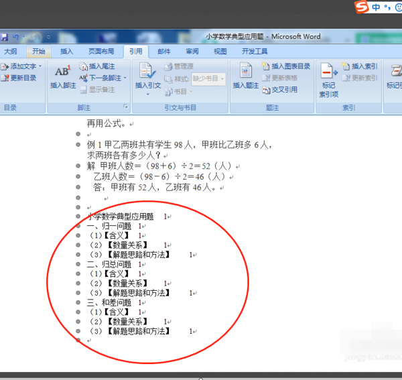This screenshot has height=380, width=402.
Task: Open the 页面布局 ribbon tab
Action: [101, 52]
